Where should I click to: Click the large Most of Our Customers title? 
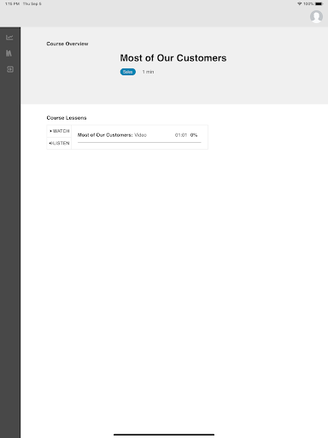(x=173, y=58)
